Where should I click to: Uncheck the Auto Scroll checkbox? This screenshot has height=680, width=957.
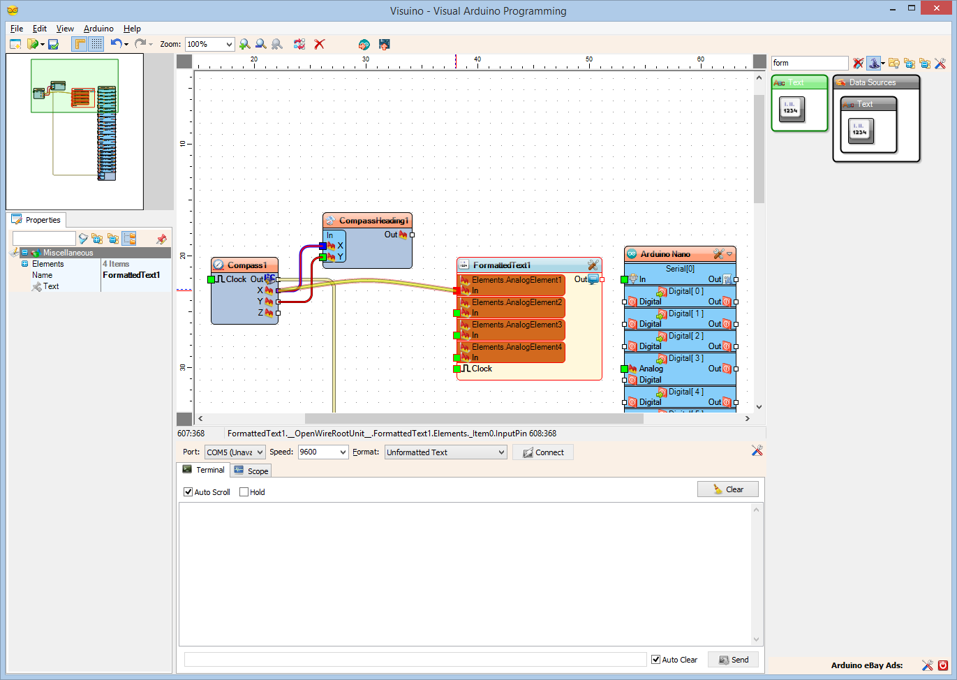tap(188, 492)
